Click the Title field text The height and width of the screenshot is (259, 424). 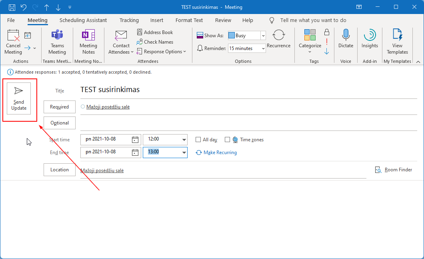(110, 90)
